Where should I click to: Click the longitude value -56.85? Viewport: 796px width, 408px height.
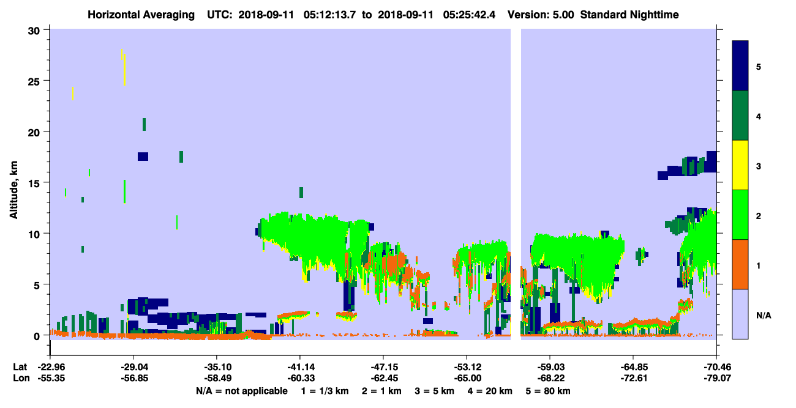[133, 378]
